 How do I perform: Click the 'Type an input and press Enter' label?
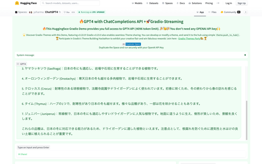click(33, 148)
